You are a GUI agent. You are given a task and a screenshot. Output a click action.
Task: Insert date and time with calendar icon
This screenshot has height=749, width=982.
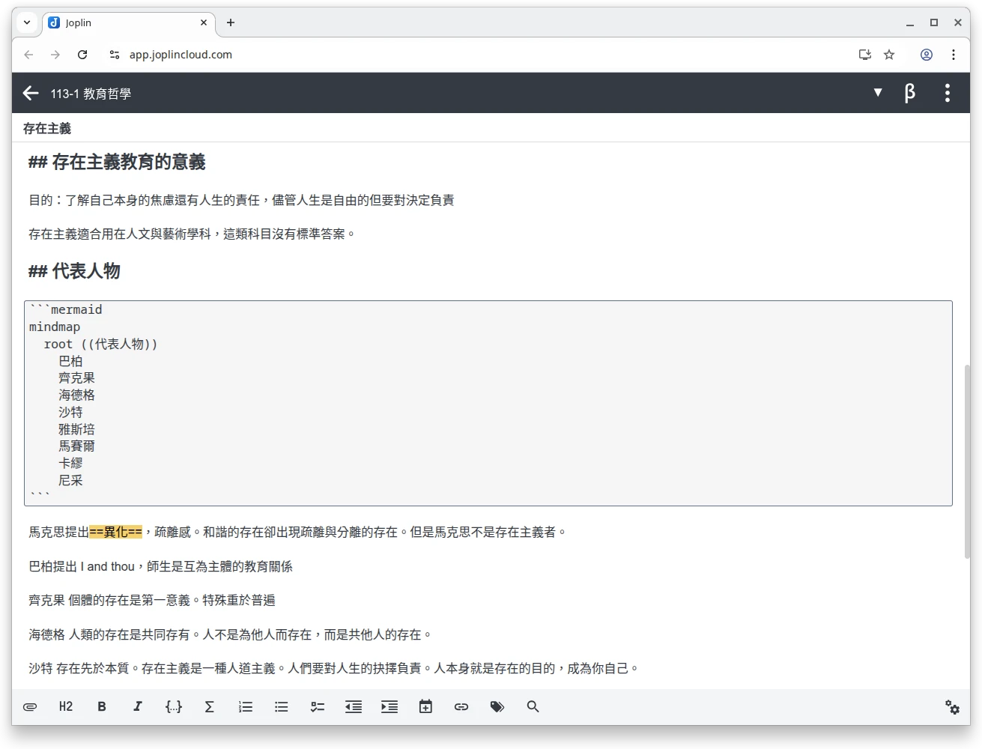pos(425,706)
